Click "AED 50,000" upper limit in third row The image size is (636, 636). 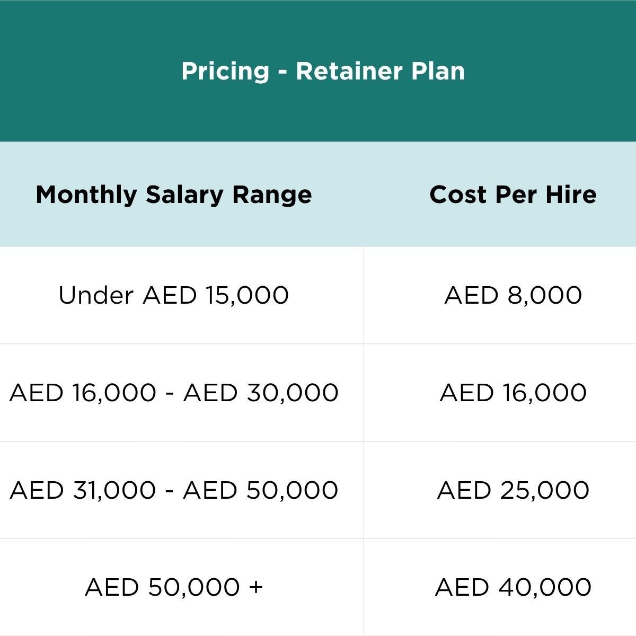coord(261,490)
